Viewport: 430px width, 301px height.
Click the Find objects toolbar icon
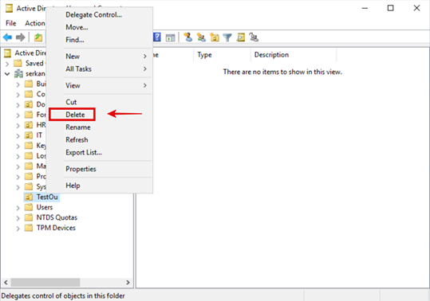click(x=241, y=37)
